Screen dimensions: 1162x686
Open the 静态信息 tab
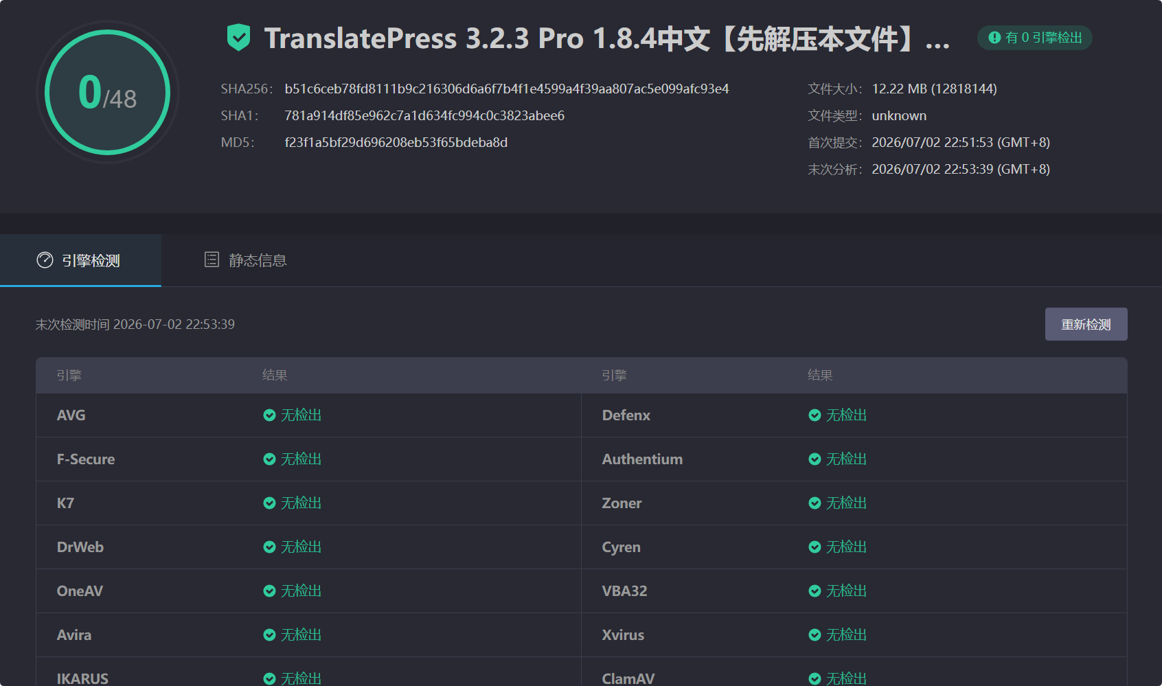tap(246, 260)
